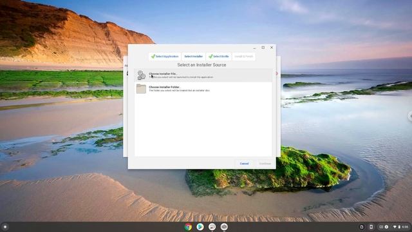This screenshot has height=232, width=412.
Task: Maximize the installer window
Action: (263, 48)
